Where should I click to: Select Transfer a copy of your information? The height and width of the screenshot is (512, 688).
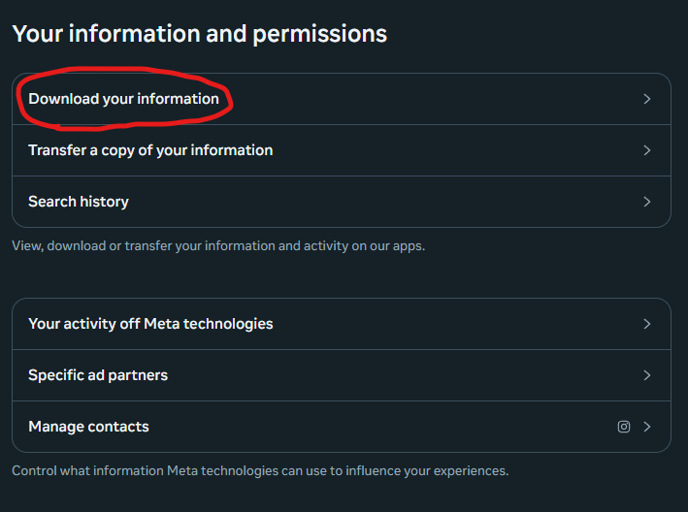tap(150, 150)
